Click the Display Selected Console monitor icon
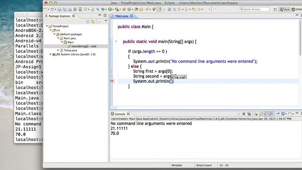 pos(283,114)
